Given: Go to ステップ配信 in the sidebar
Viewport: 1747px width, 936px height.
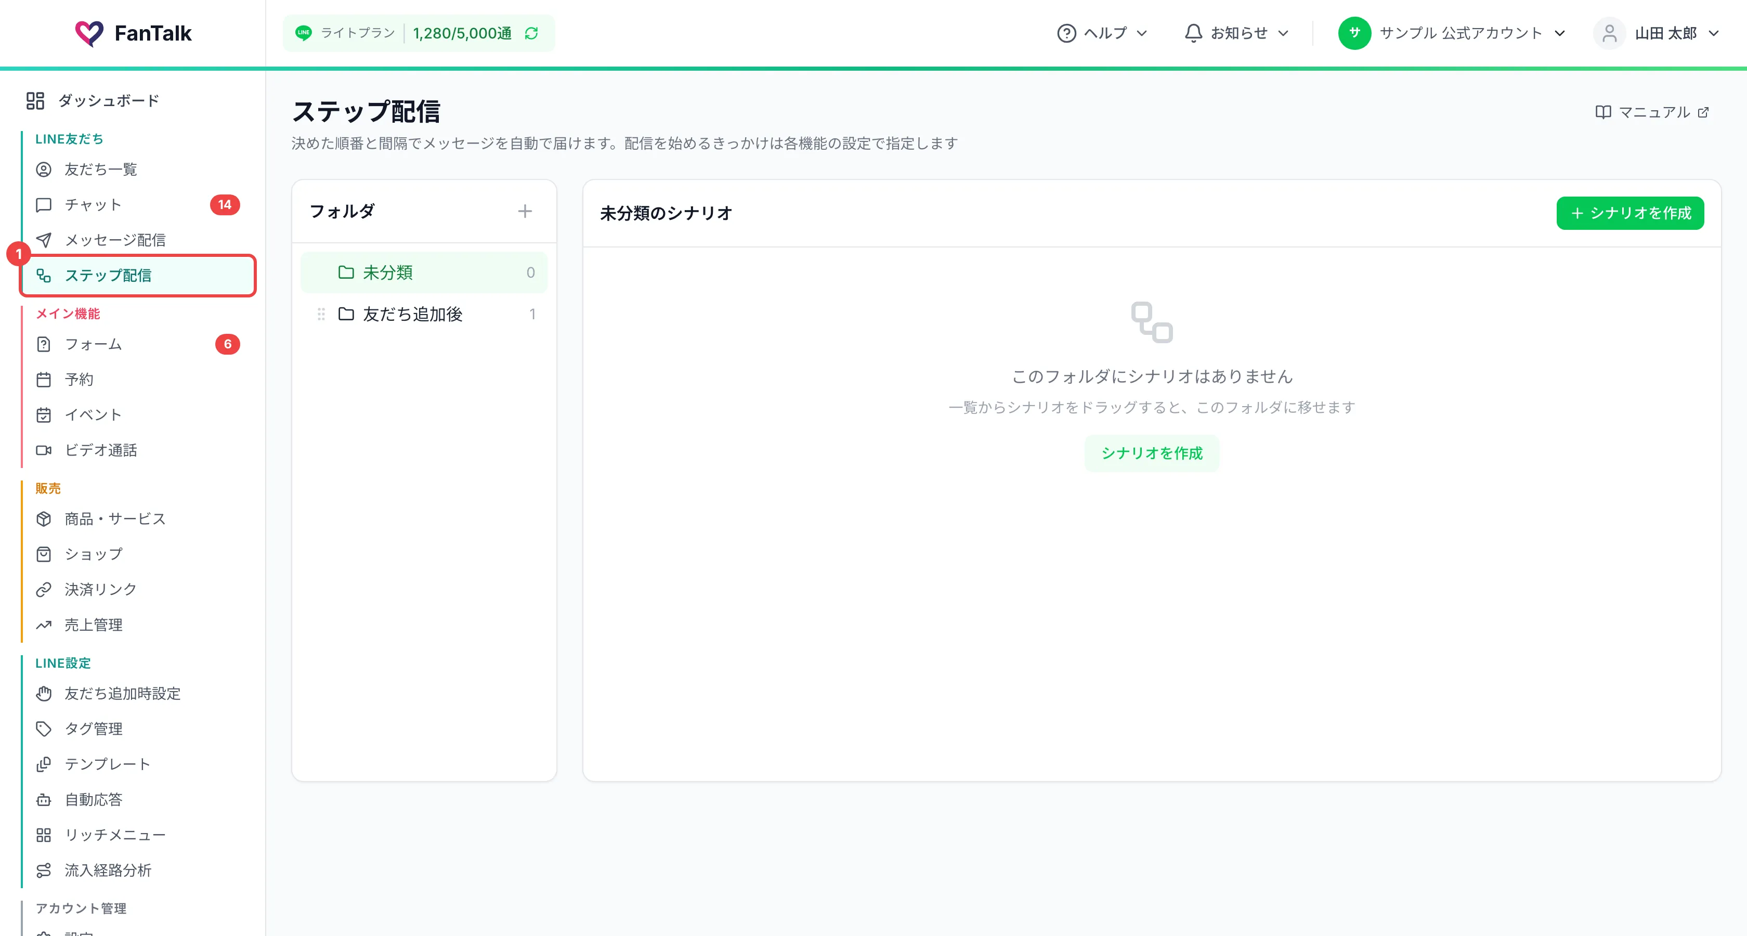Looking at the screenshot, I should pos(138,276).
